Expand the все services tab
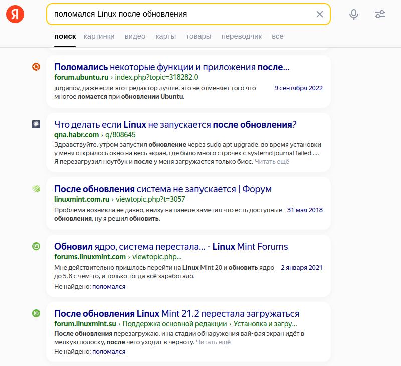This screenshot has width=401, height=366. click(x=277, y=36)
